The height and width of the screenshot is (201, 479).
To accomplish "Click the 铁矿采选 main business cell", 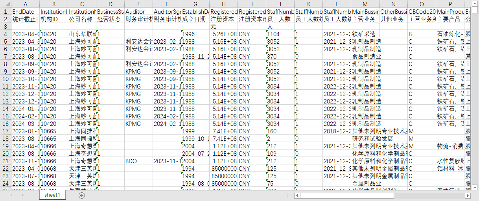I will pos(365,34).
